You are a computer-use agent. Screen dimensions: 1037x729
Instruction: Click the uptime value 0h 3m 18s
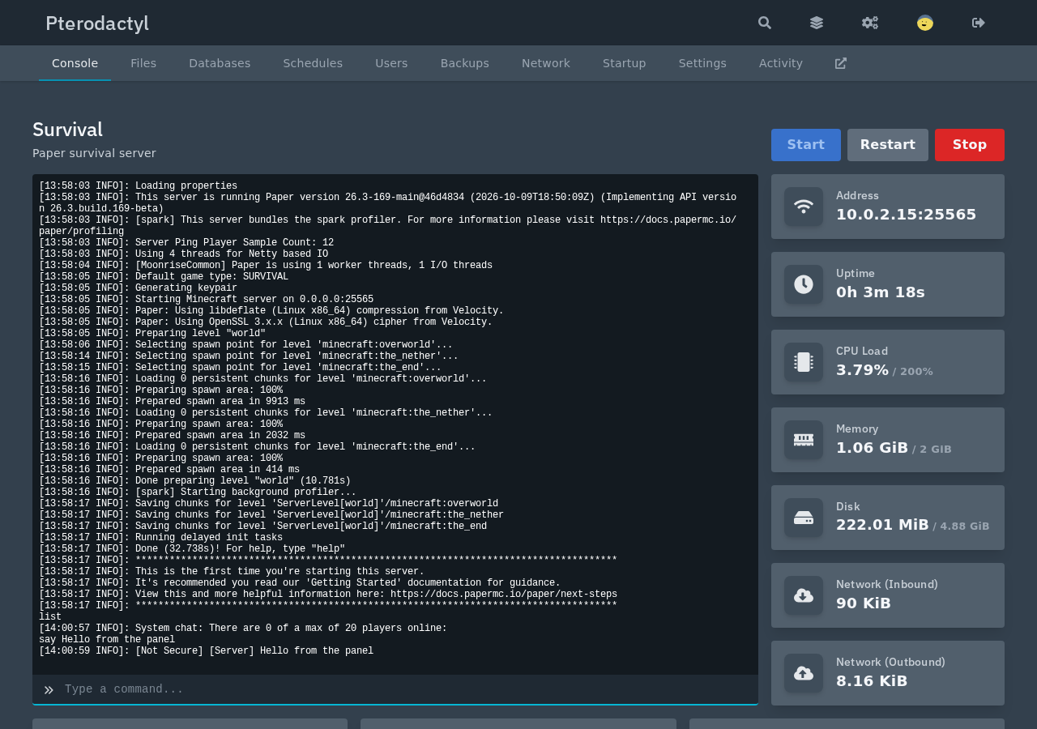point(881,292)
